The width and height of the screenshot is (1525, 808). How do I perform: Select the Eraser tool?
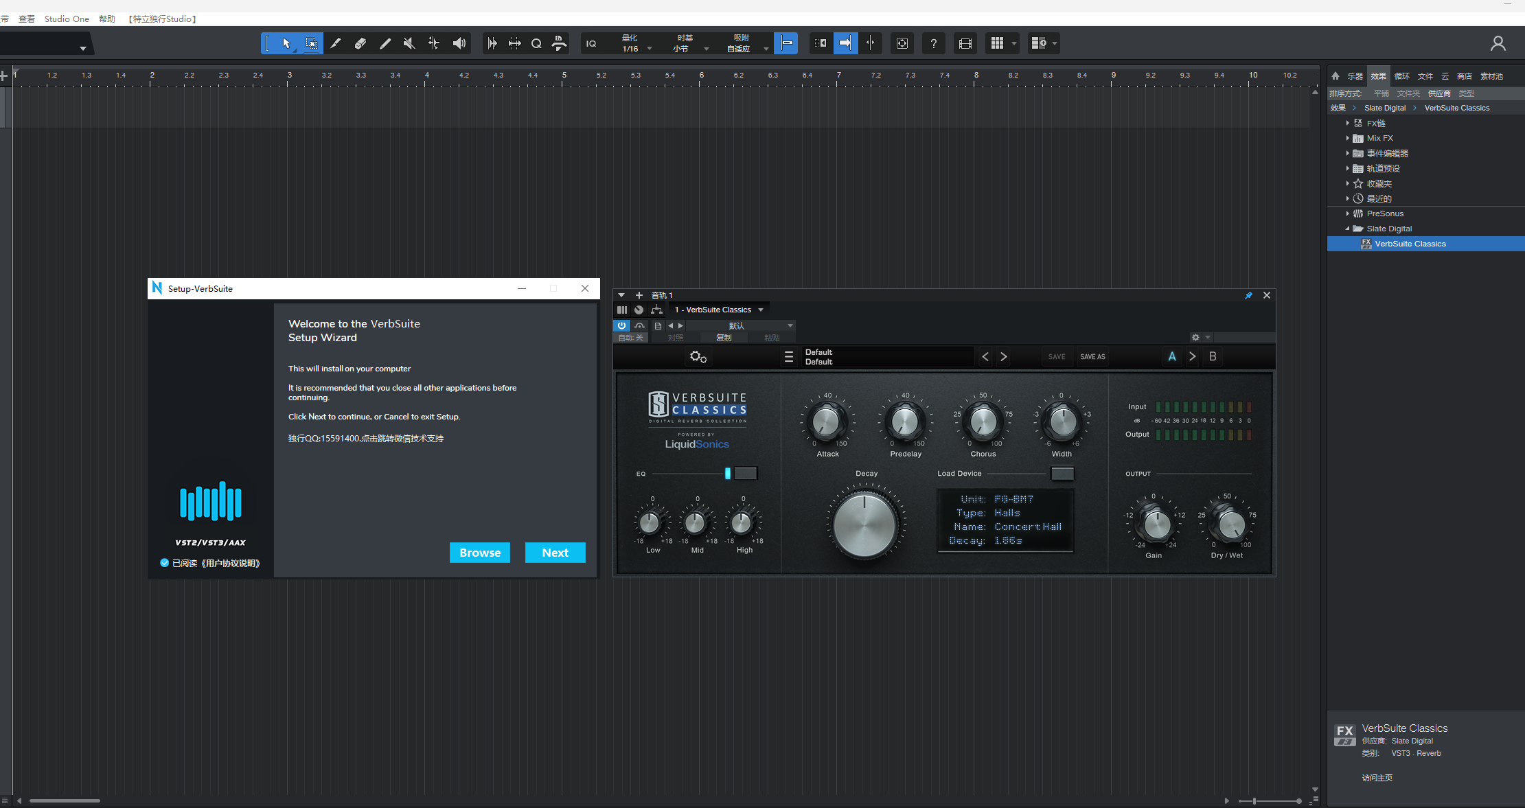click(x=360, y=43)
